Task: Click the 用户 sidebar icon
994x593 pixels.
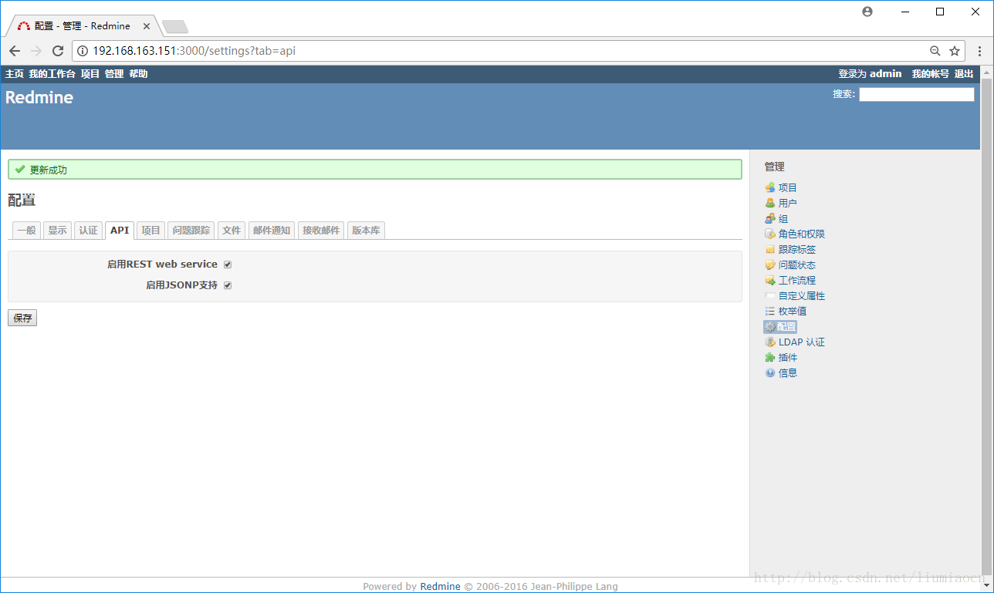Action: coord(769,203)
